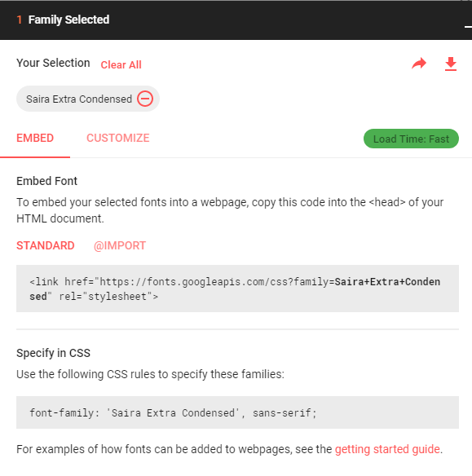Switch to the EMBED tab
472x476 pixels.
(35, 138)
